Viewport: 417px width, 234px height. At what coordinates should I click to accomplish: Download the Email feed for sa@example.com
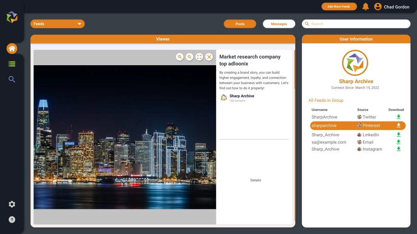[399, 142]
